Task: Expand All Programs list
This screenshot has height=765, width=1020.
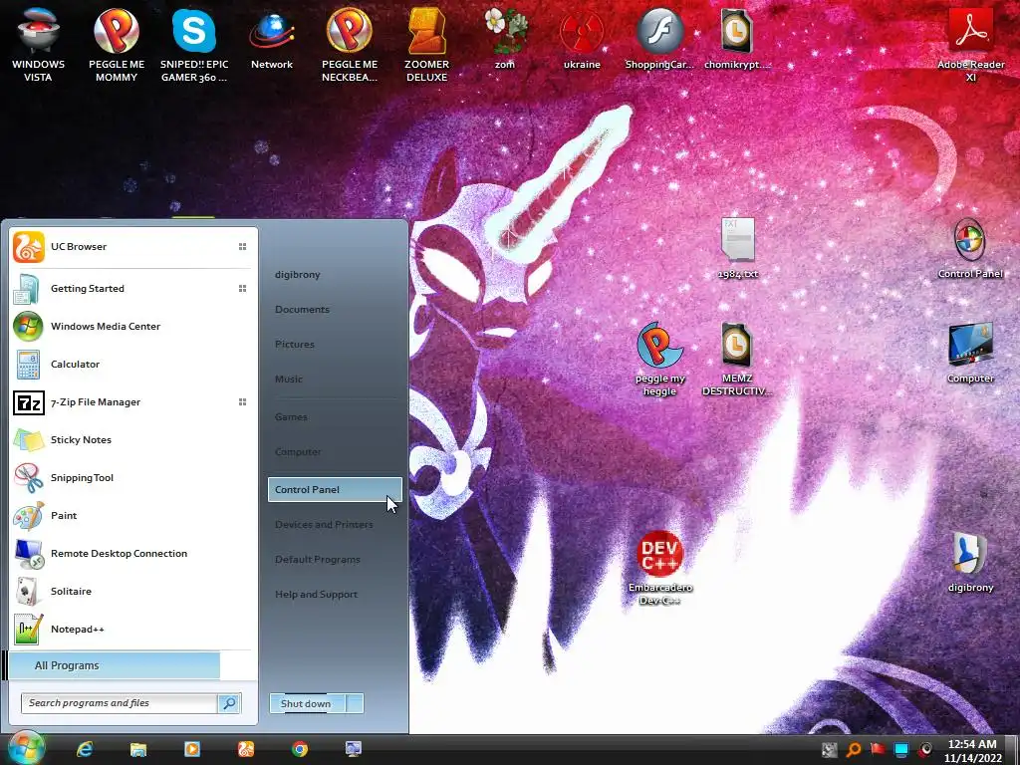Action: (x=115, y=665)
